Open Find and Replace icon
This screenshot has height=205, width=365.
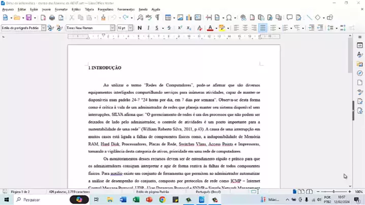[x=140, y=18]
